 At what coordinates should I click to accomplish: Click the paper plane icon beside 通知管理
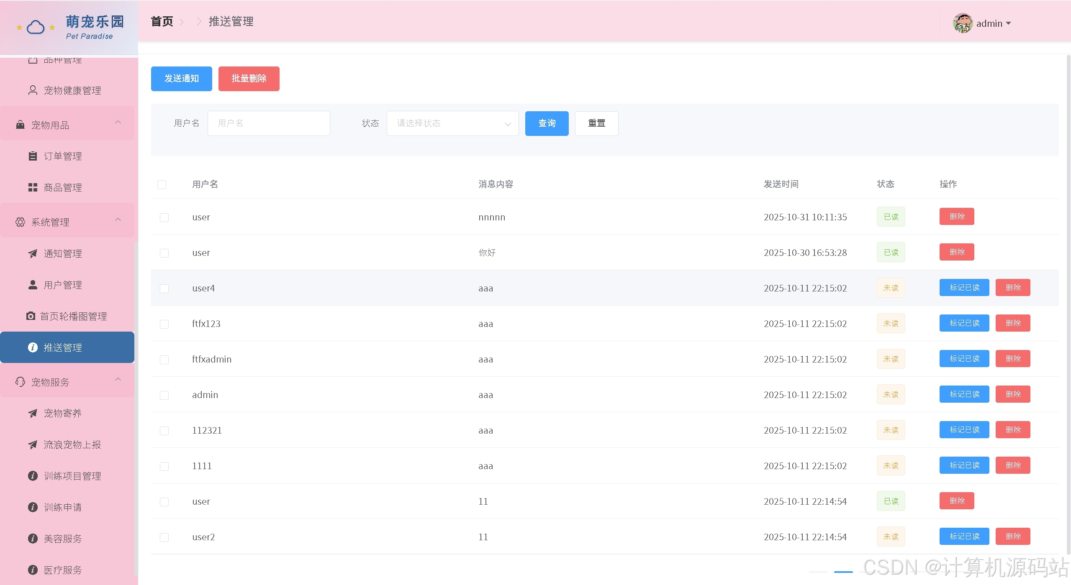coord(33,253)
